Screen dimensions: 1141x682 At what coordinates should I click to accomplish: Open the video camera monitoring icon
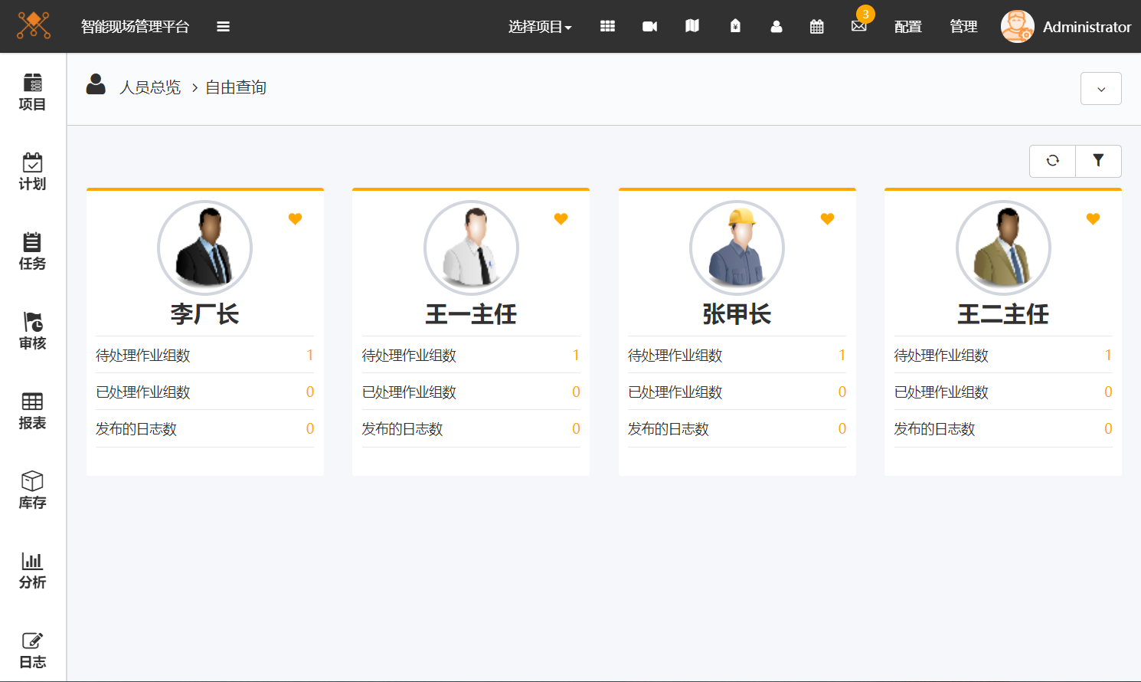point(649,27)
